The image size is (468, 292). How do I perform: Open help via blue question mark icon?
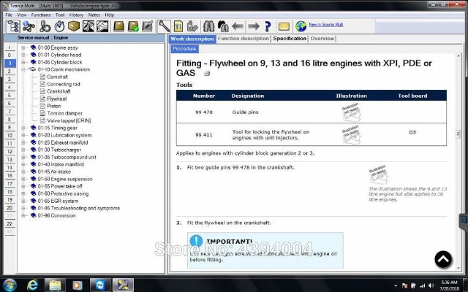coord(268,26)
